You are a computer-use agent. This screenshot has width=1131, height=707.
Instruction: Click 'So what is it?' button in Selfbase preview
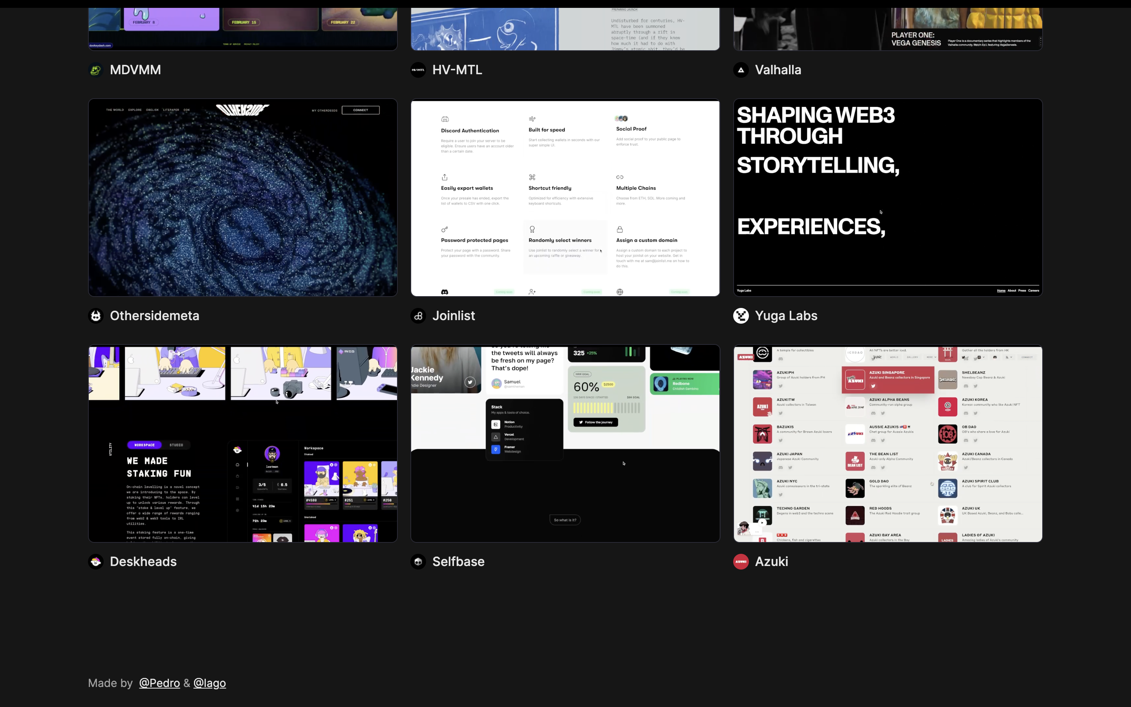[x=565, y=520]
